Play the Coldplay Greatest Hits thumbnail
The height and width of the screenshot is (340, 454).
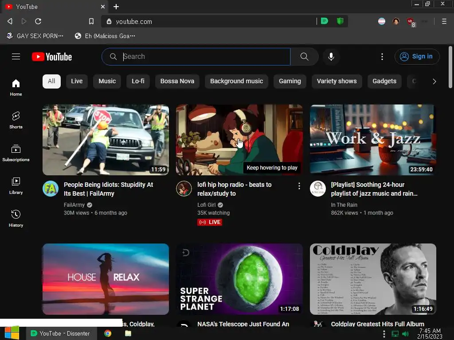[x=373, y=279]
